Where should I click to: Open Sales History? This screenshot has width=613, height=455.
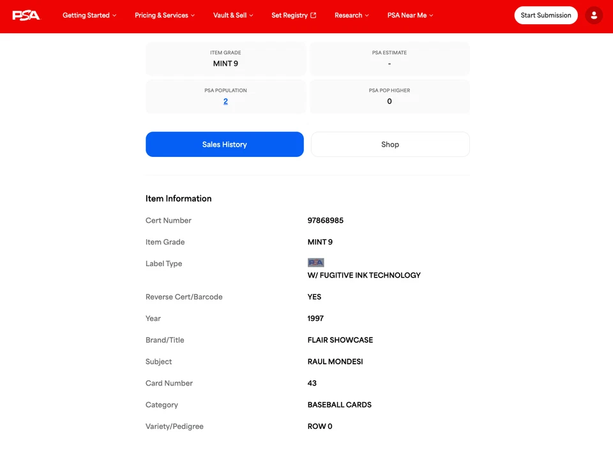coord(224,144)
